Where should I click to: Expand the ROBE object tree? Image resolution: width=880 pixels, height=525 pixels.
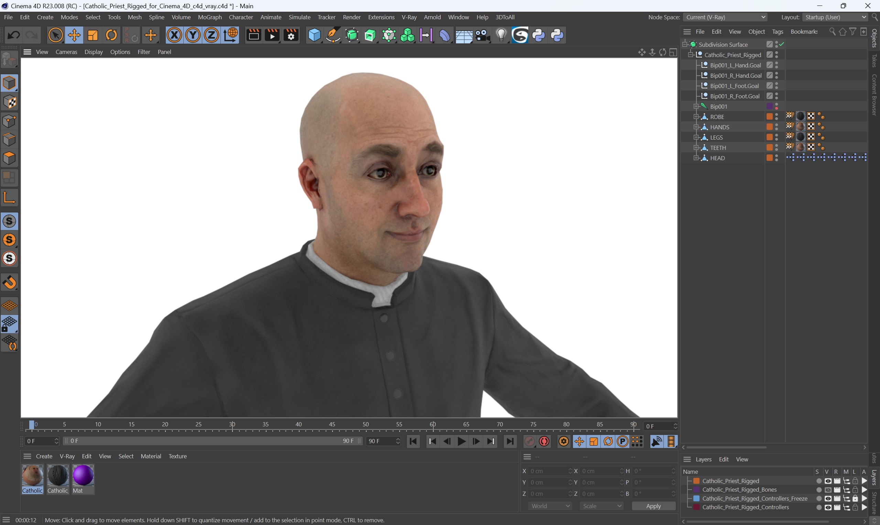pyautogui.click(x=696, y=117)
